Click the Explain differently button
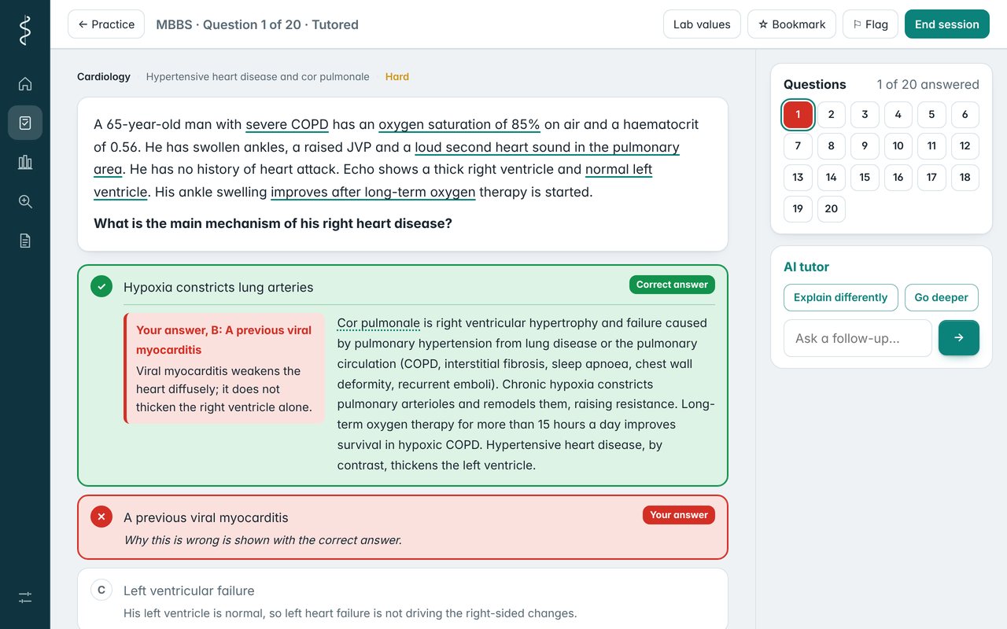1007x629 pixels. [x=840, y=297]
